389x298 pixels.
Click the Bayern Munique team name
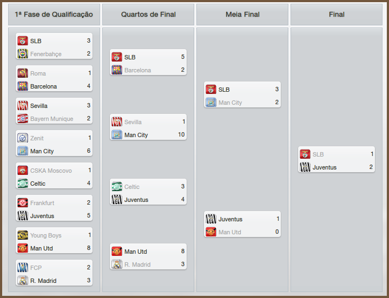pyautogui.click(x=51, y=119)
